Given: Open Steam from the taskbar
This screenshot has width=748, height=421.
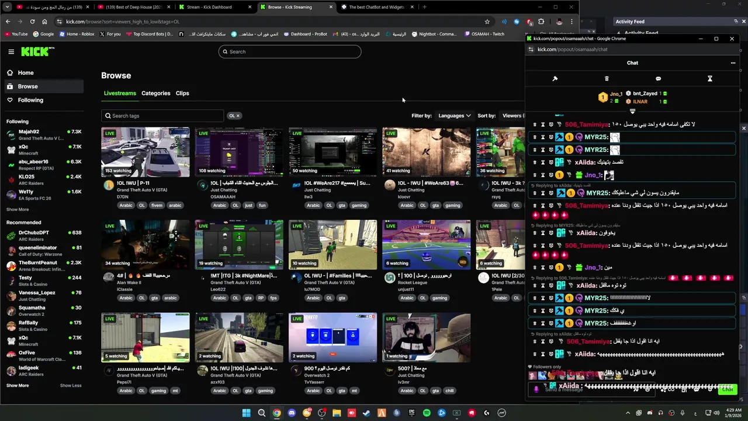Looking at the screenshot, I should pos(366,413).
